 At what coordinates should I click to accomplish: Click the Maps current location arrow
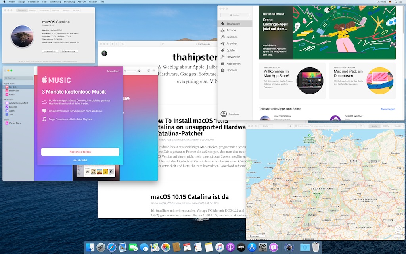pyautogui.click(x=290, y=126)
